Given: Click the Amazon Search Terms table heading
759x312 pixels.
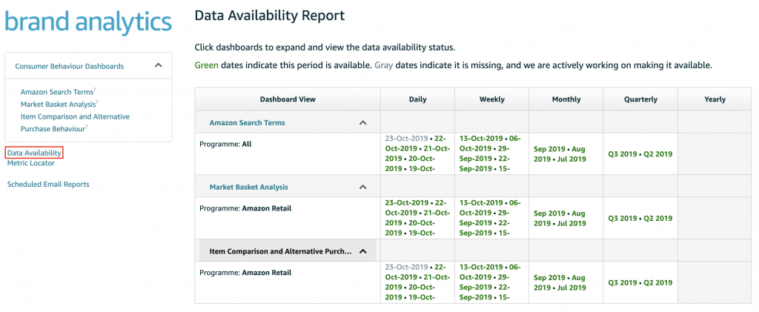Looking at the screenshot, I should [247, 123].
